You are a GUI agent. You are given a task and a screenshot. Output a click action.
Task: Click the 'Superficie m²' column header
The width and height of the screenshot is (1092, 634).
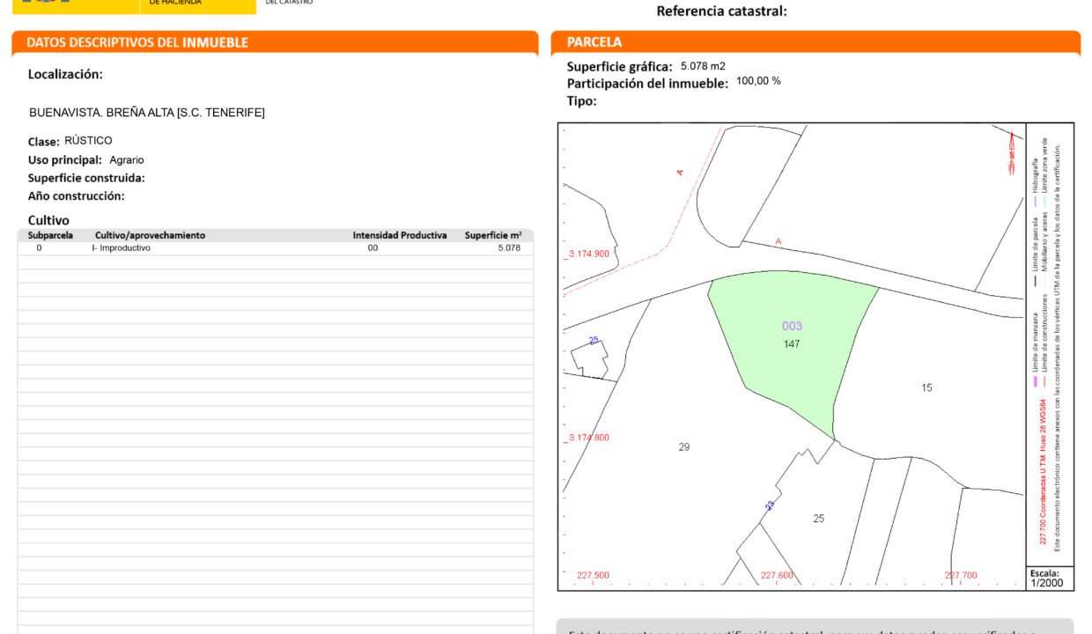coord(493,236)
